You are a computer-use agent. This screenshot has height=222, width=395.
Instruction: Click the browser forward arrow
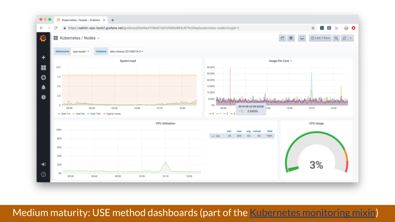click(x=49, y=28)
